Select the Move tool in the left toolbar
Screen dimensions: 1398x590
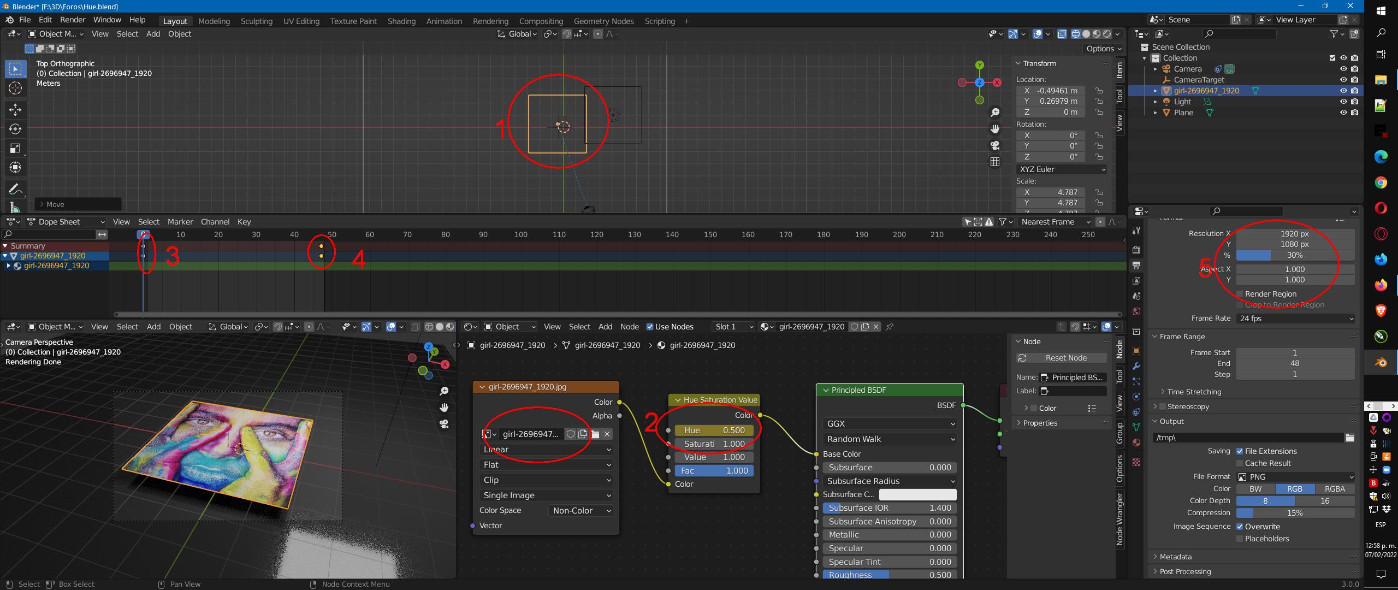15,109
